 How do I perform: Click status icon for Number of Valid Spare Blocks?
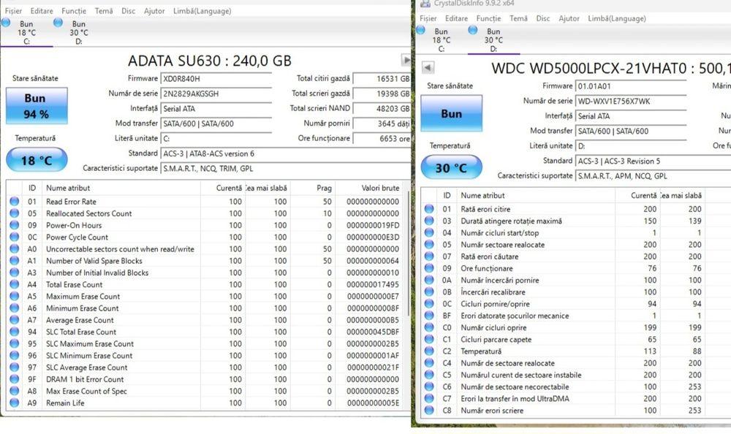[x=15, y=261]
